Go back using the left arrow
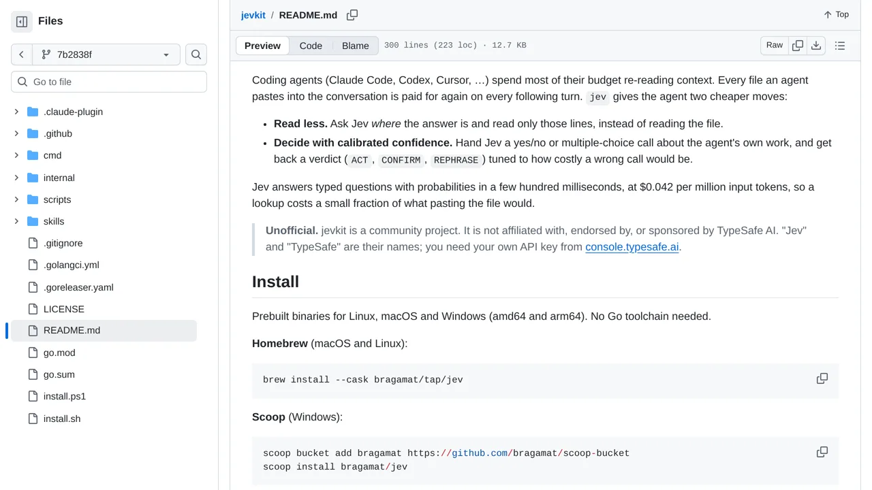This screenshot has width=872, height=490. click(x=21, y=54)
